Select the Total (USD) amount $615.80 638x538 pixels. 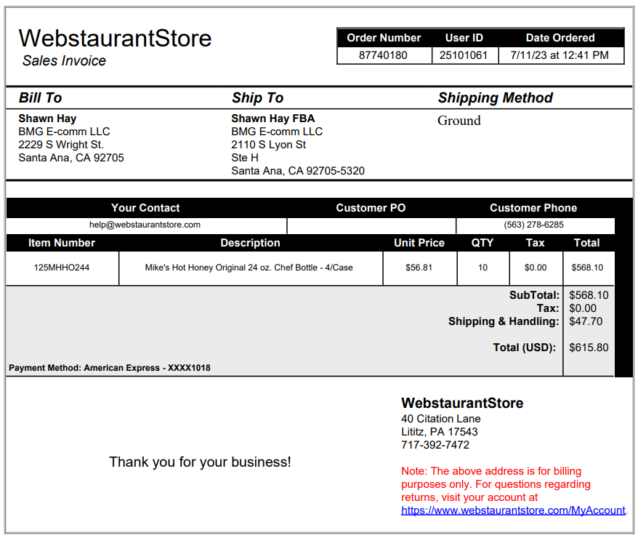[589, 347]
